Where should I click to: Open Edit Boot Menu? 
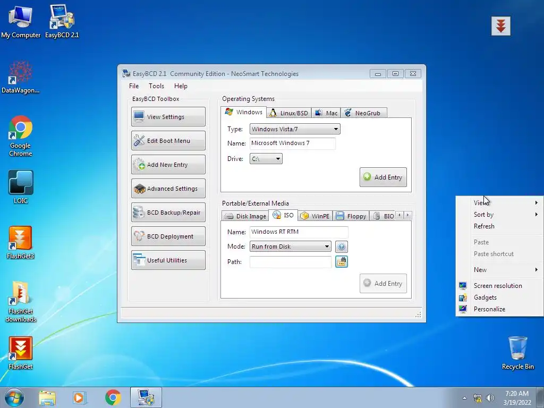tap(168, 140)
